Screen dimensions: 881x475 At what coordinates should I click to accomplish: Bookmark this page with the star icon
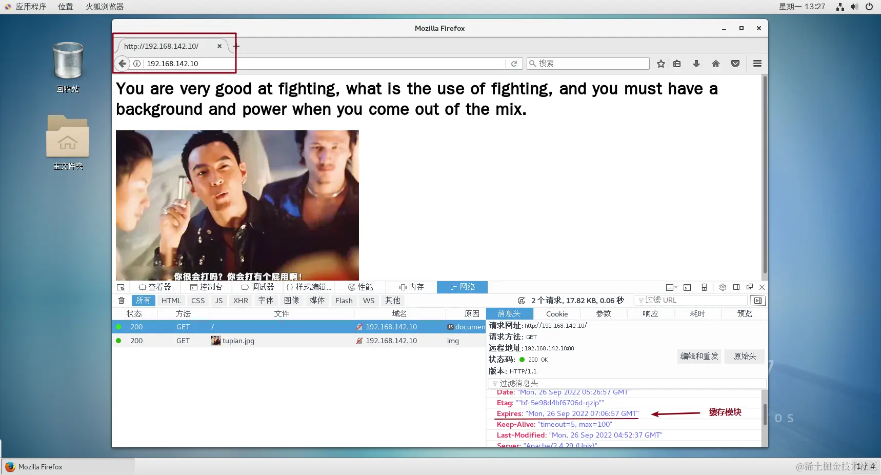point(661,64)
